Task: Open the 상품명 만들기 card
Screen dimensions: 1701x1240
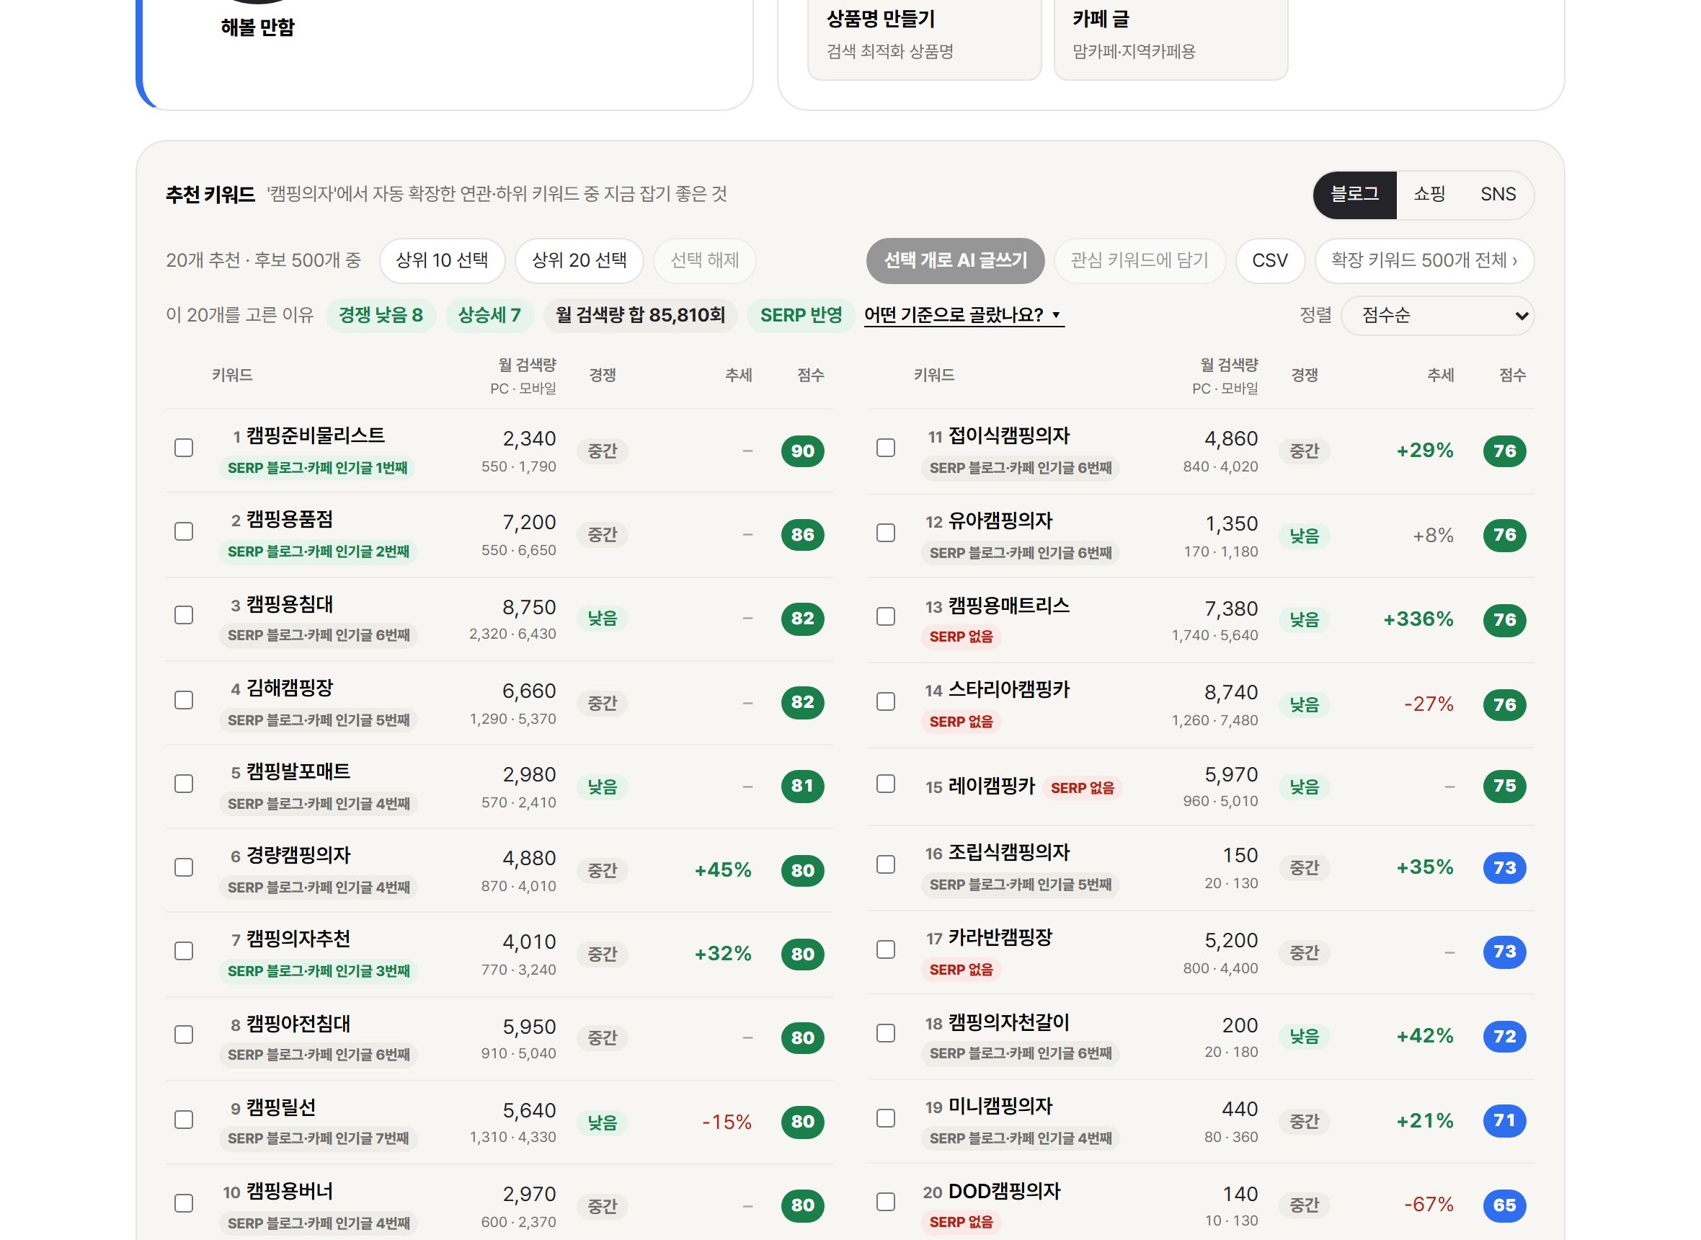Action: (923, 37)
